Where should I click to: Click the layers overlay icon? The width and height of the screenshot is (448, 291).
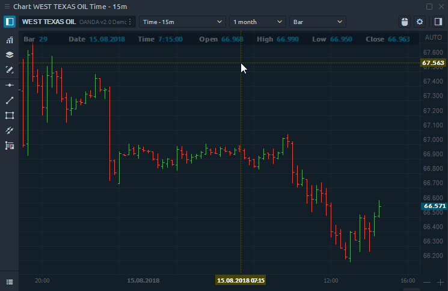[x=9, y=55]
